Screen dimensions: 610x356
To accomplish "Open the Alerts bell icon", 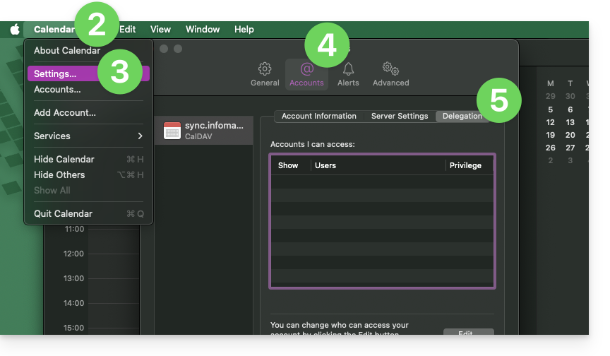I will click(x=348, y=69).
